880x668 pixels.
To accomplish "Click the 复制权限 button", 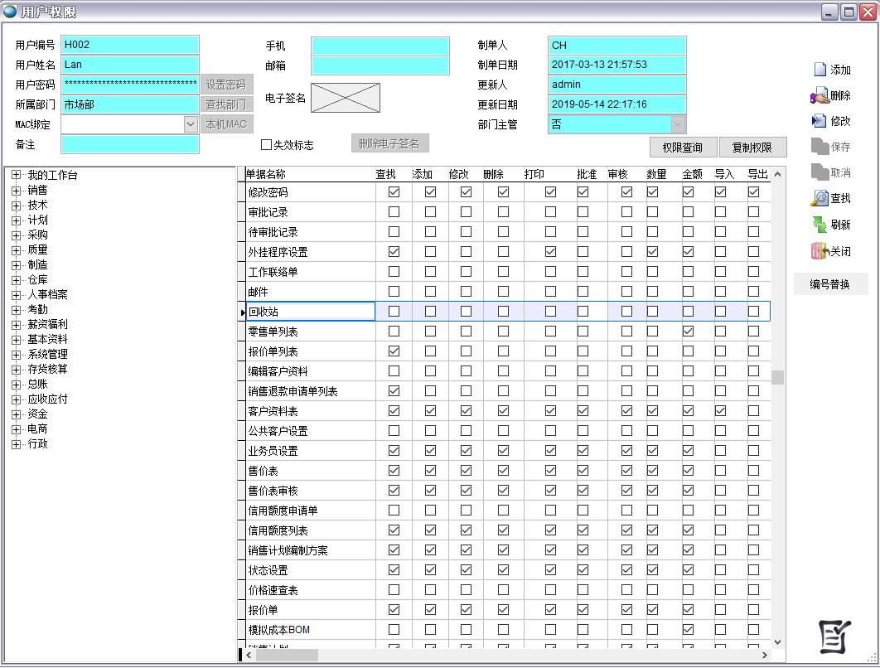I will tap(752, 148).
